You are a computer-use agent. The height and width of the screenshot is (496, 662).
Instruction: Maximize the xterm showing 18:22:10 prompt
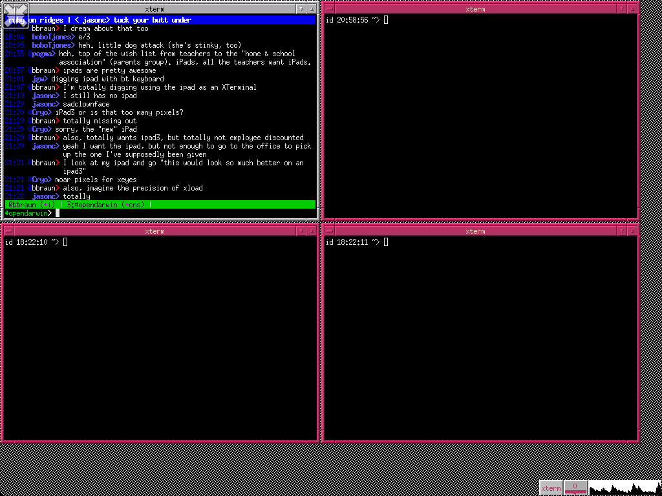(312, 231)
